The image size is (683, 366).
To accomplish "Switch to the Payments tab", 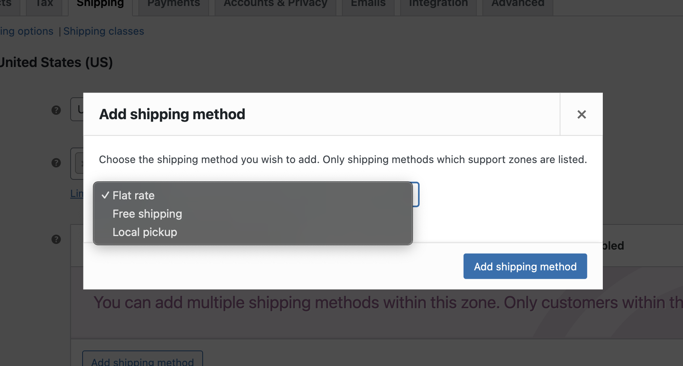I will click(173, 4).
